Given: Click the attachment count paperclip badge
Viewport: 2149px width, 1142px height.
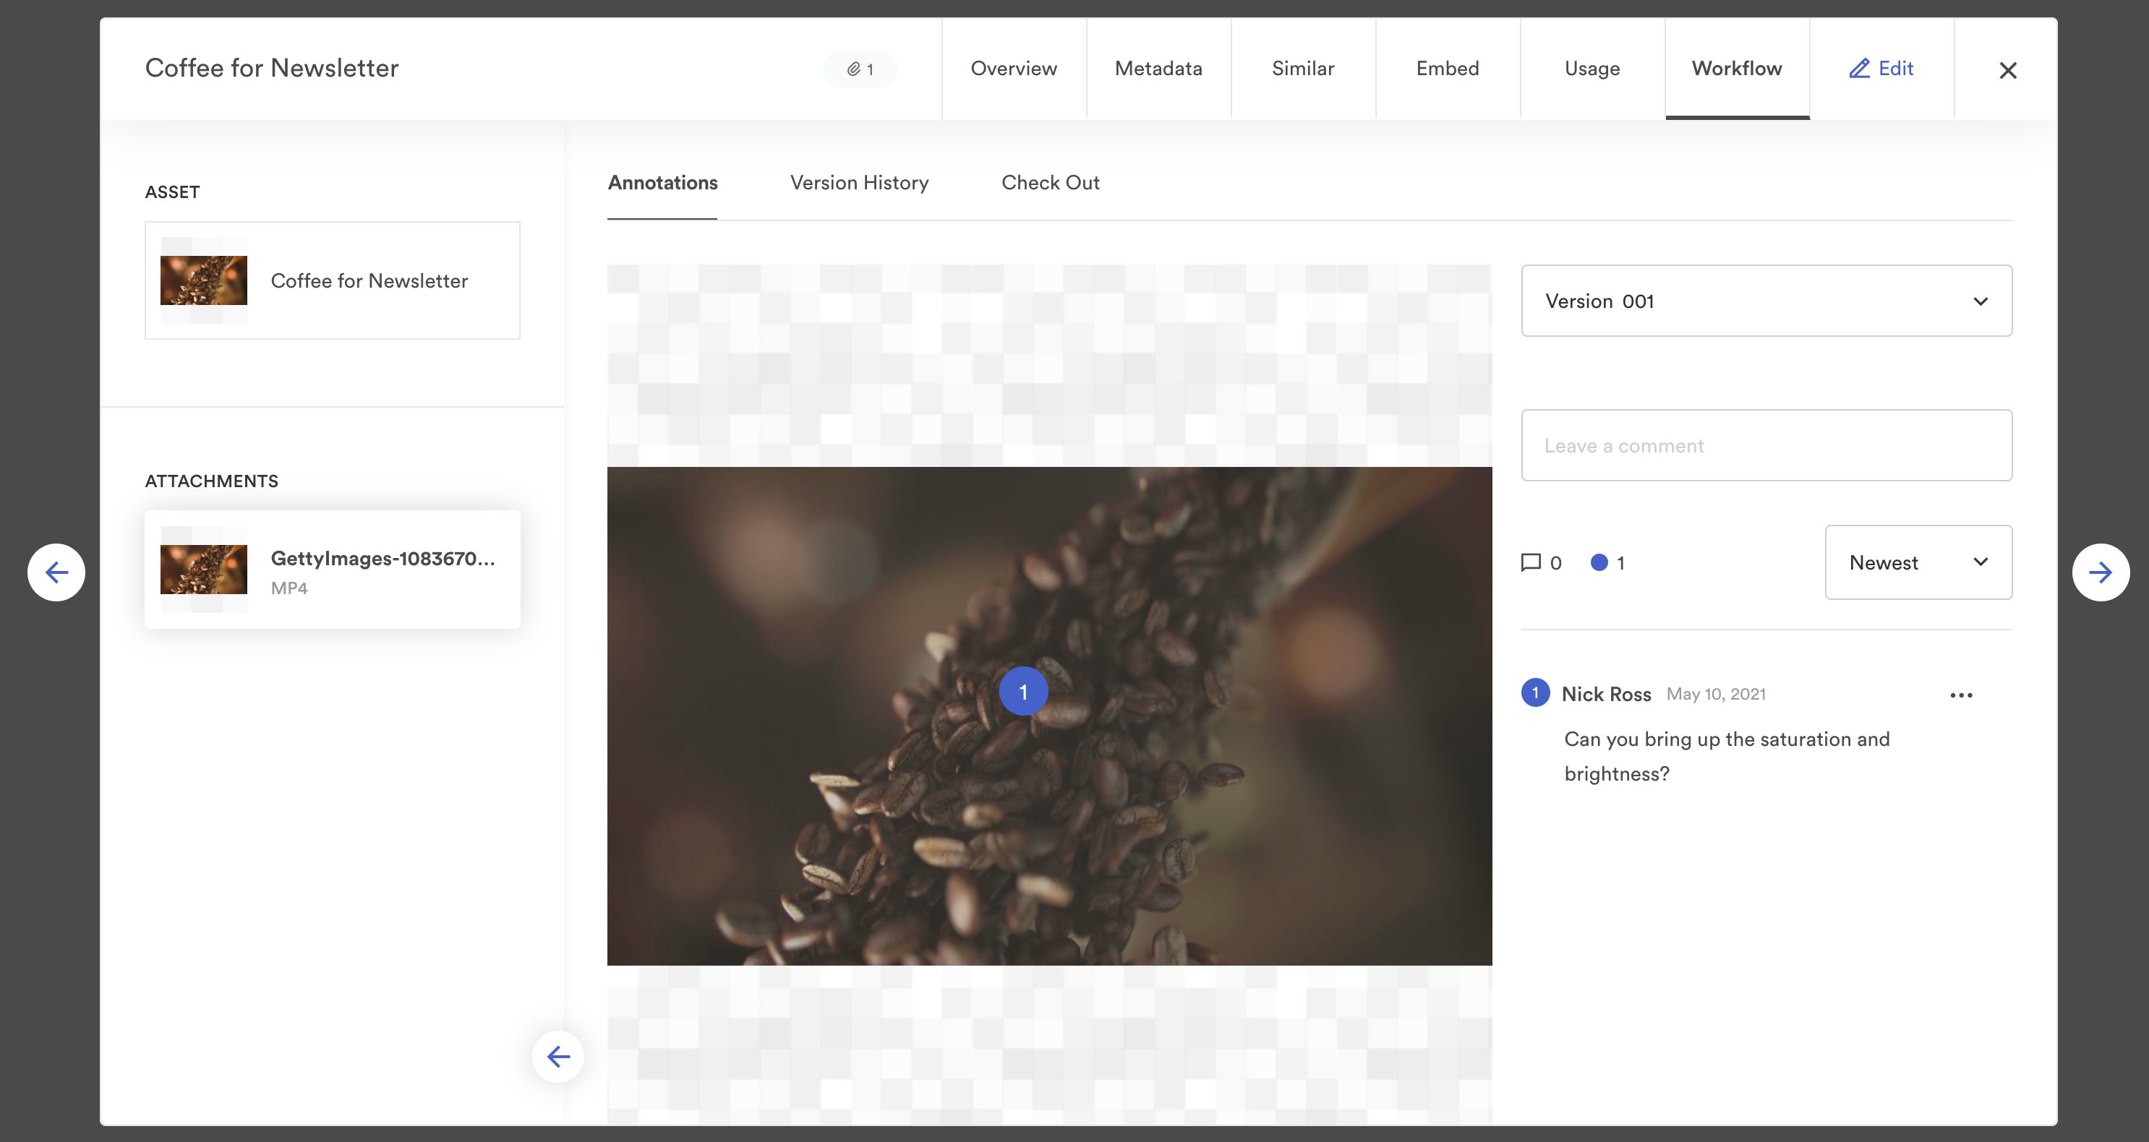Looking at the screenshot, I should tap(860, 69).
